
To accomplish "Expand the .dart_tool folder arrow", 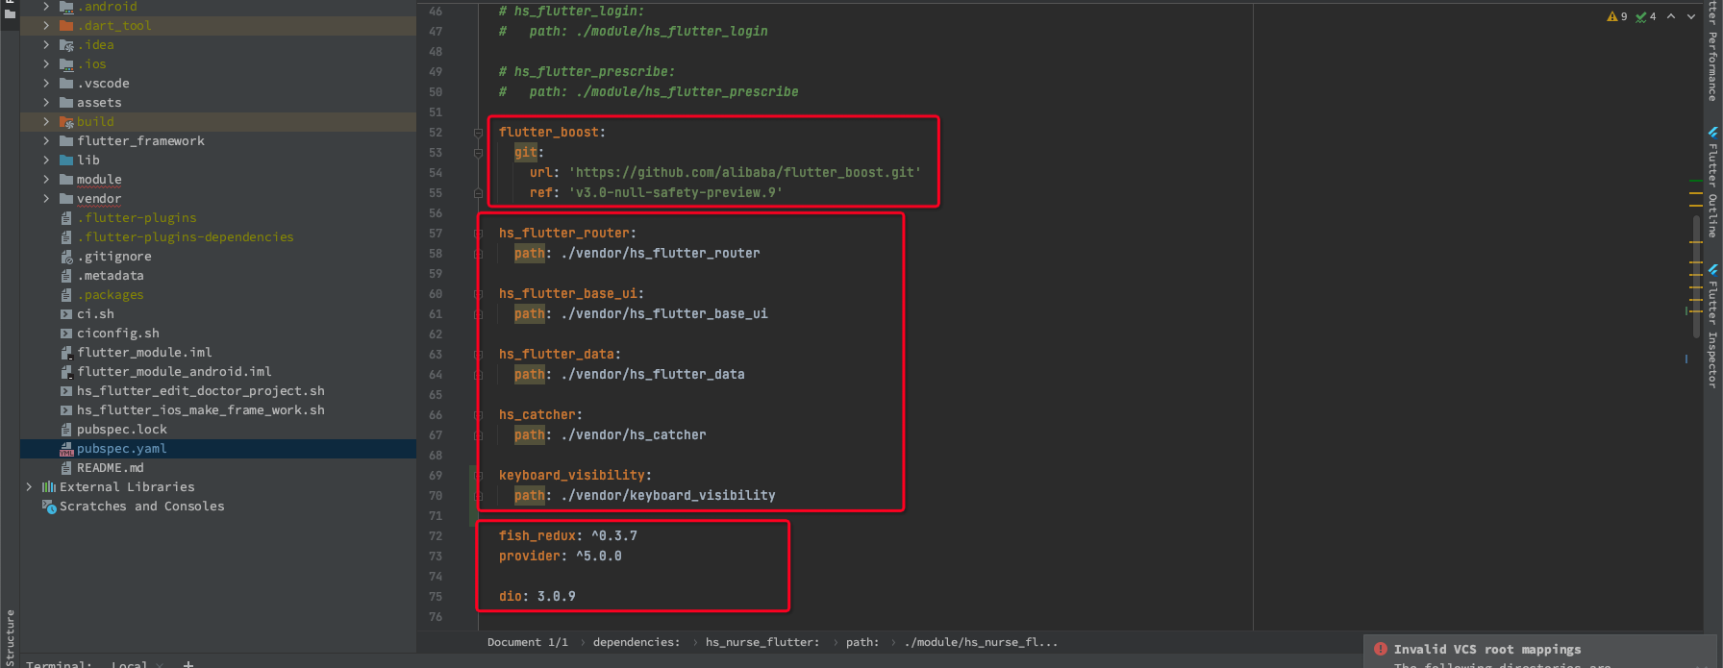I will pos(46,26).
